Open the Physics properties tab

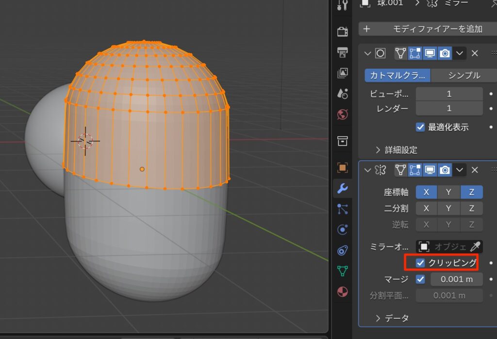click(343, 230)
